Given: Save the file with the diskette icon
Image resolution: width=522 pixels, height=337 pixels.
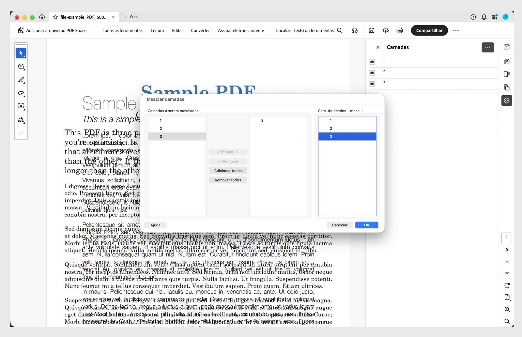Looking at the screenshot, I should (x=372, y=30).
